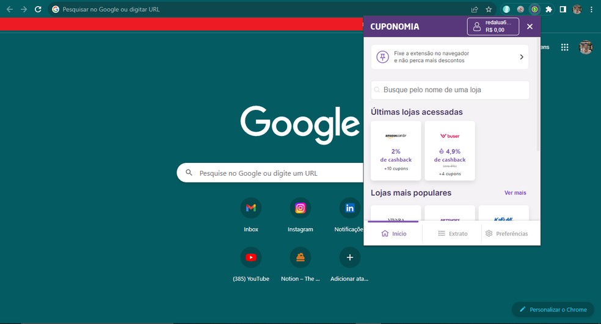The height and width of the screenshot is (324, 601).
Task: Open the Amazon 2% cashback card
Action: pyautogui.click(x=396, y=151)
